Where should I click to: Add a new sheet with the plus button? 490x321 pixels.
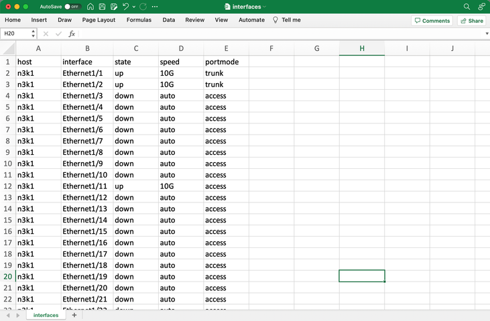[x=74, y=315]
